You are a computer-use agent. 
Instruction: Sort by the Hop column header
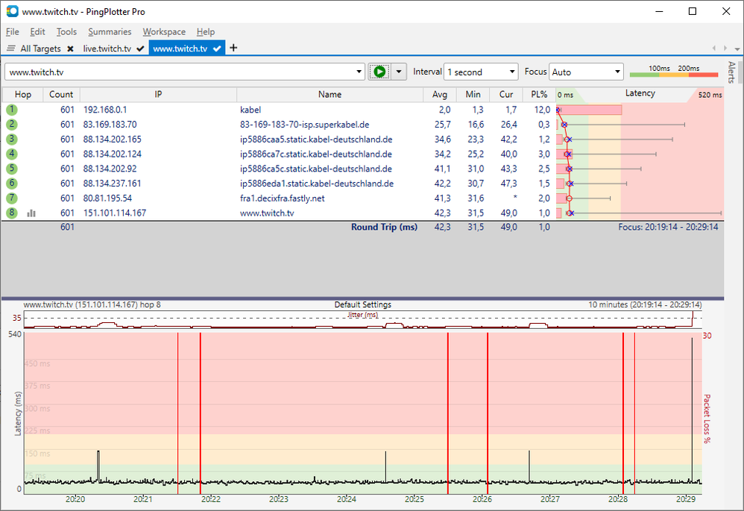pyautogui.click(x=23, y=95)
